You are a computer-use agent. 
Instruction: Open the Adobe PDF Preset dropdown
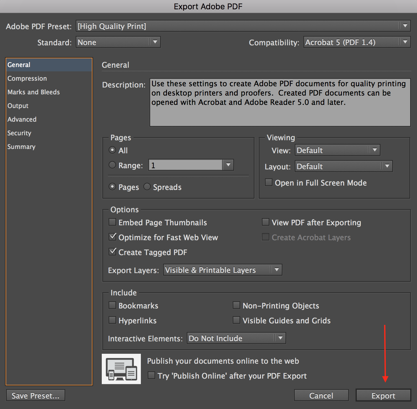coord(243,26)
